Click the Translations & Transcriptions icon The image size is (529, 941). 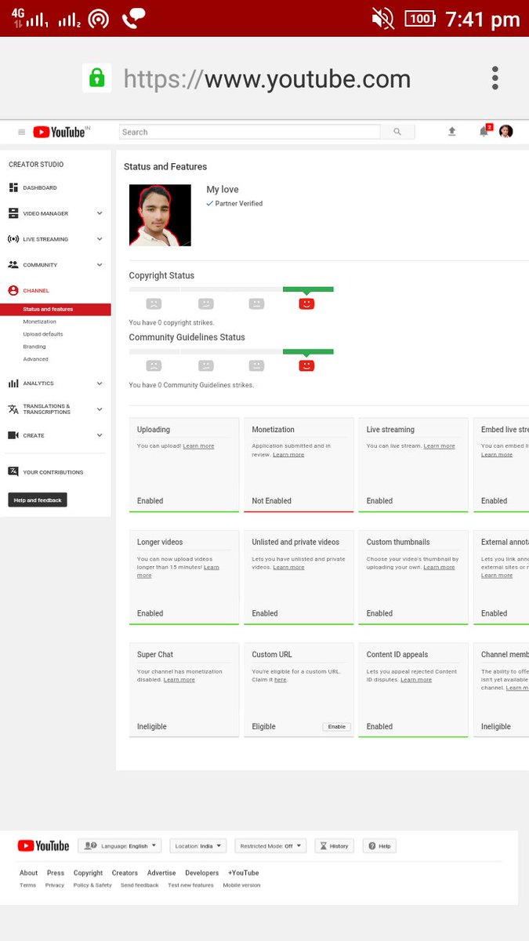pos(13,409)
